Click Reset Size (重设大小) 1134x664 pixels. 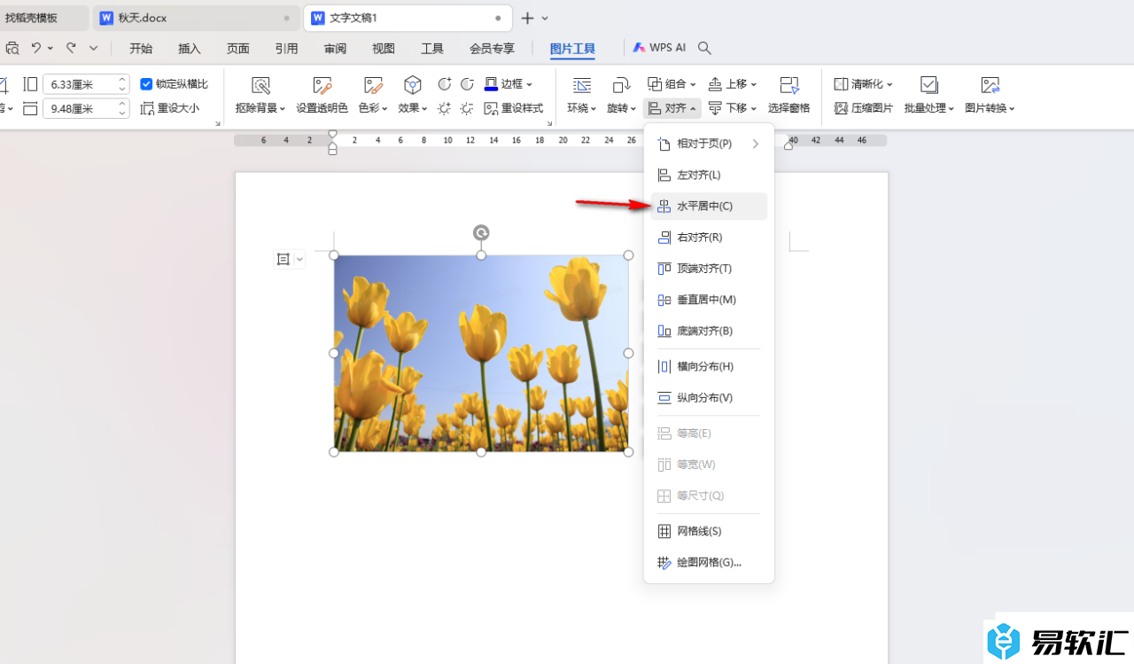click(170, 108)
